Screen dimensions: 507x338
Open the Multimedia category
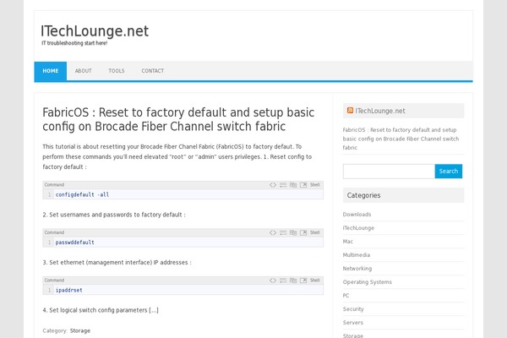point(357,255)
